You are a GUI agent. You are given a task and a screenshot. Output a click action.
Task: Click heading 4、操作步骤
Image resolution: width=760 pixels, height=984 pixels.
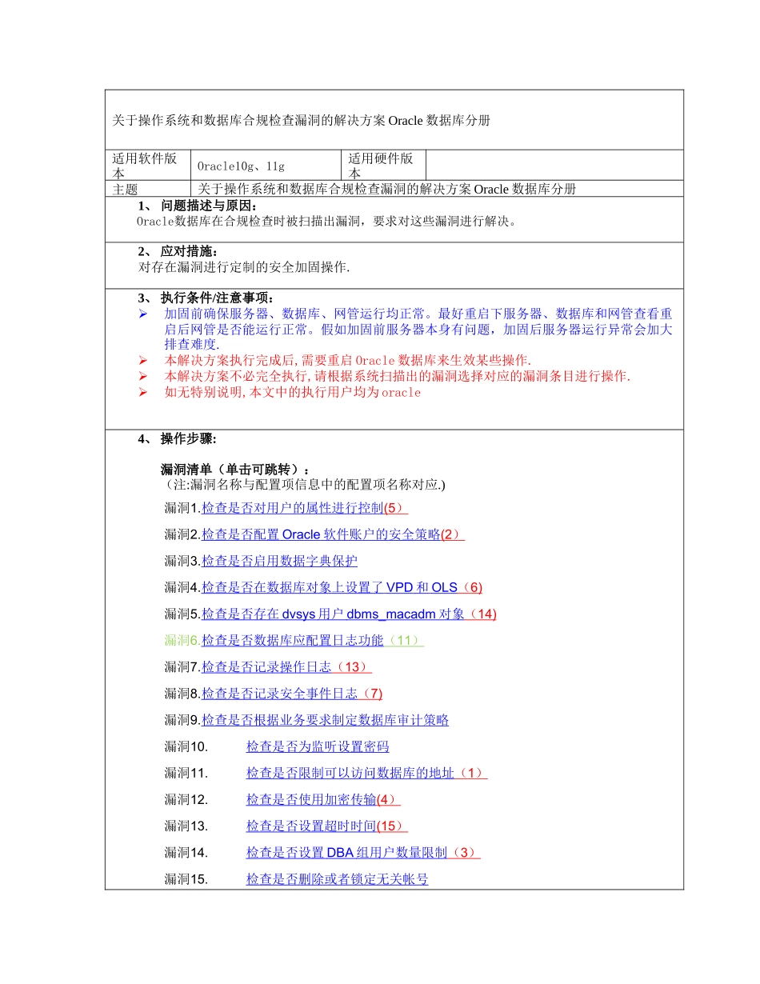(x=177, y=438)
